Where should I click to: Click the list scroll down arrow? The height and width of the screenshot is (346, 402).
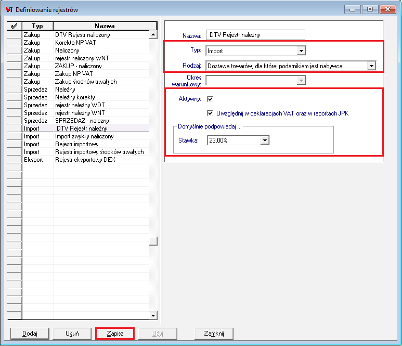[153, 315]
